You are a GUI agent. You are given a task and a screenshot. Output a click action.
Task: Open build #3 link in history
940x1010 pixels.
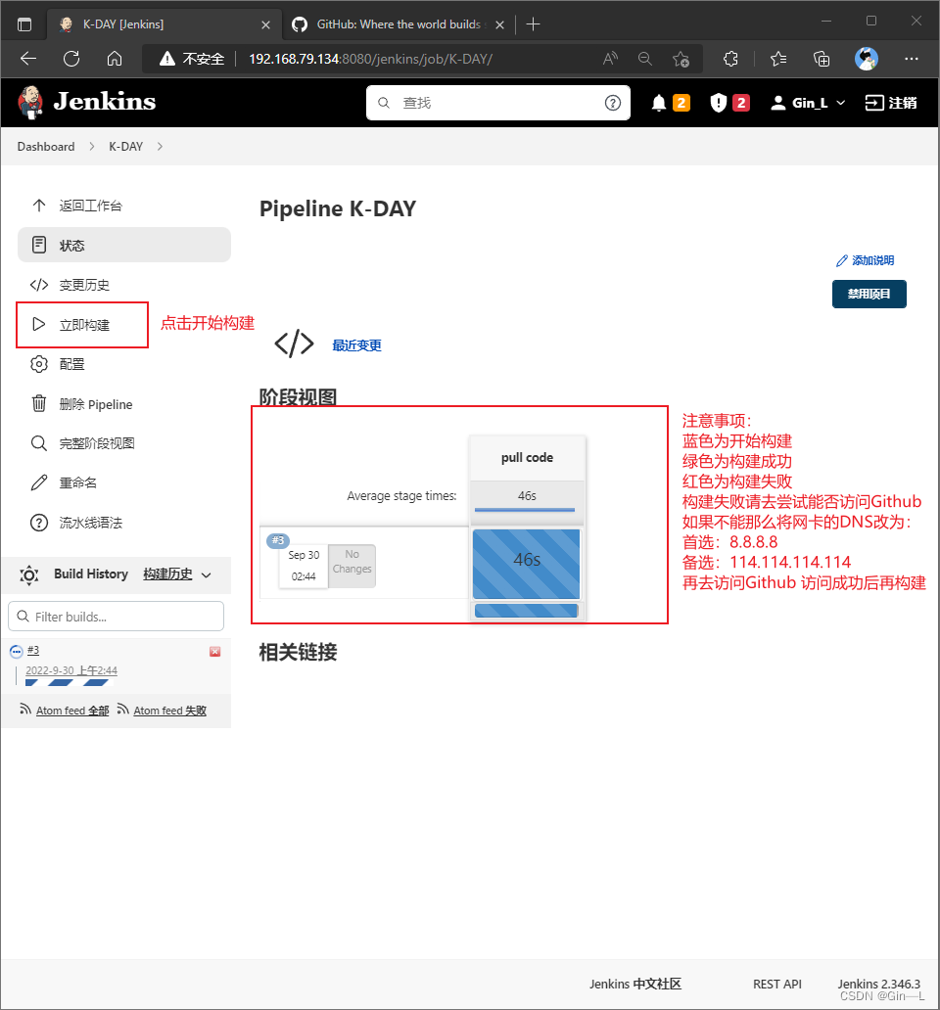[33, 651]
